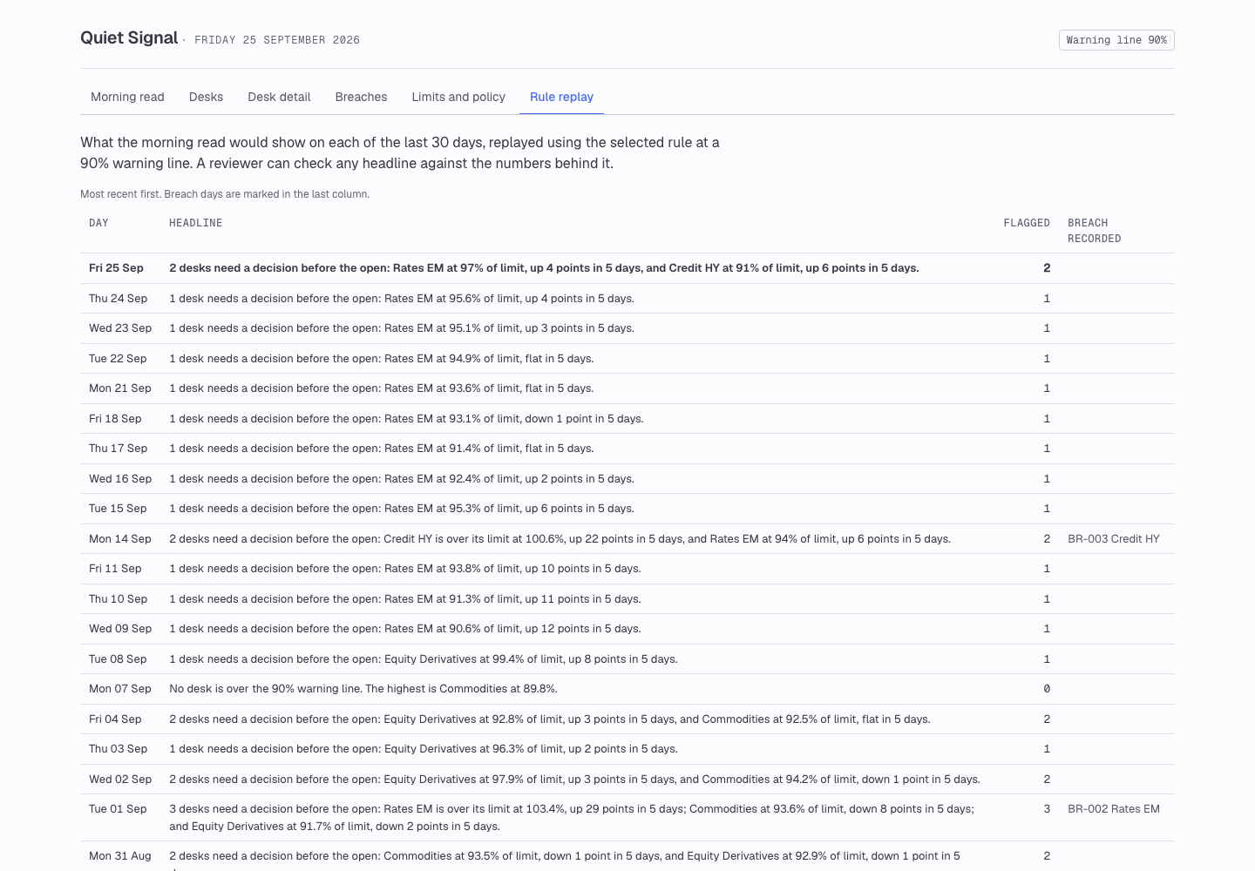Click the Tue 08 Sep Equity Derivatives headline
1255x871 pixels.
424,659
